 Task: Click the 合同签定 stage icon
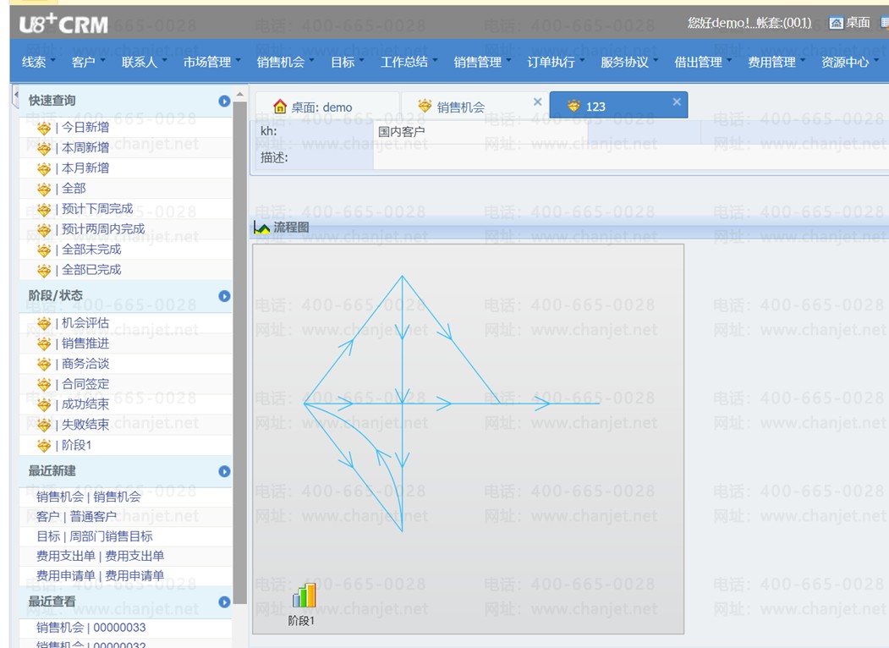coord(44,385)
